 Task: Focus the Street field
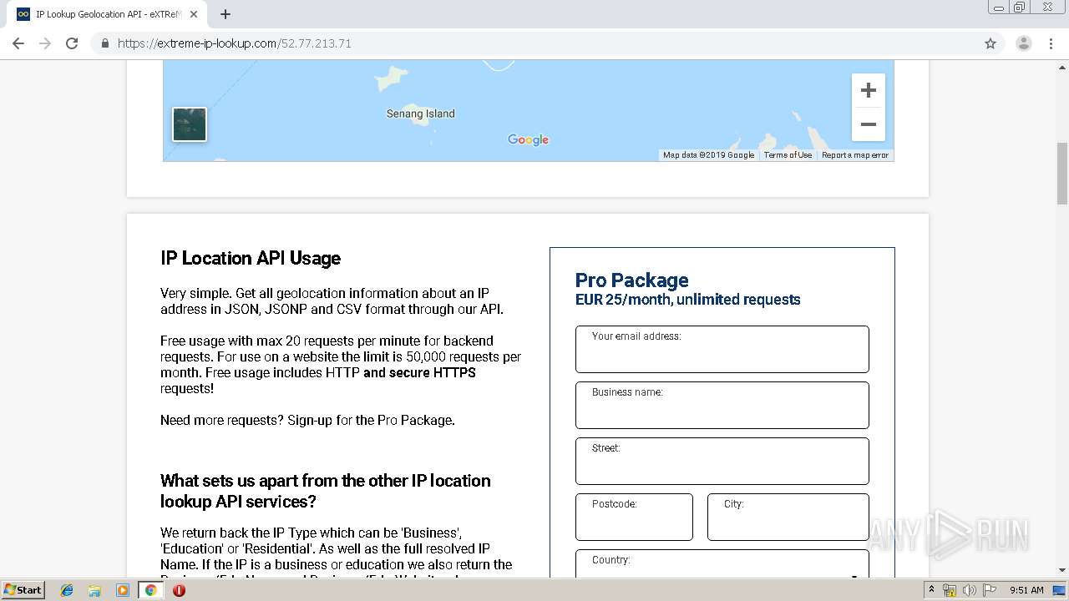(x=722, y=461)
